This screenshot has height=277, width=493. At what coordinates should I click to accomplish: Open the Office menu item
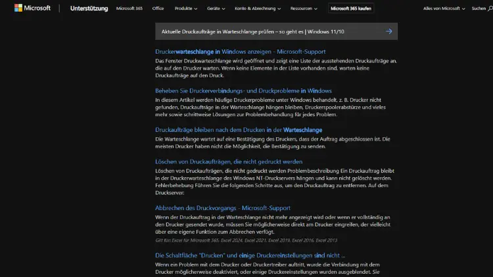pyautogui.click(x=158, y=9)
